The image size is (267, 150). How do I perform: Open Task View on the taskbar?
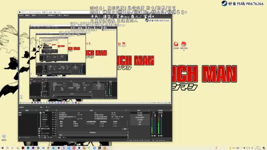tap(12, 148)
